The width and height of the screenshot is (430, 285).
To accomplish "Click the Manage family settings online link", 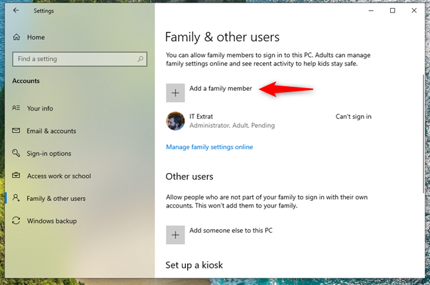I will coord(210,147).
